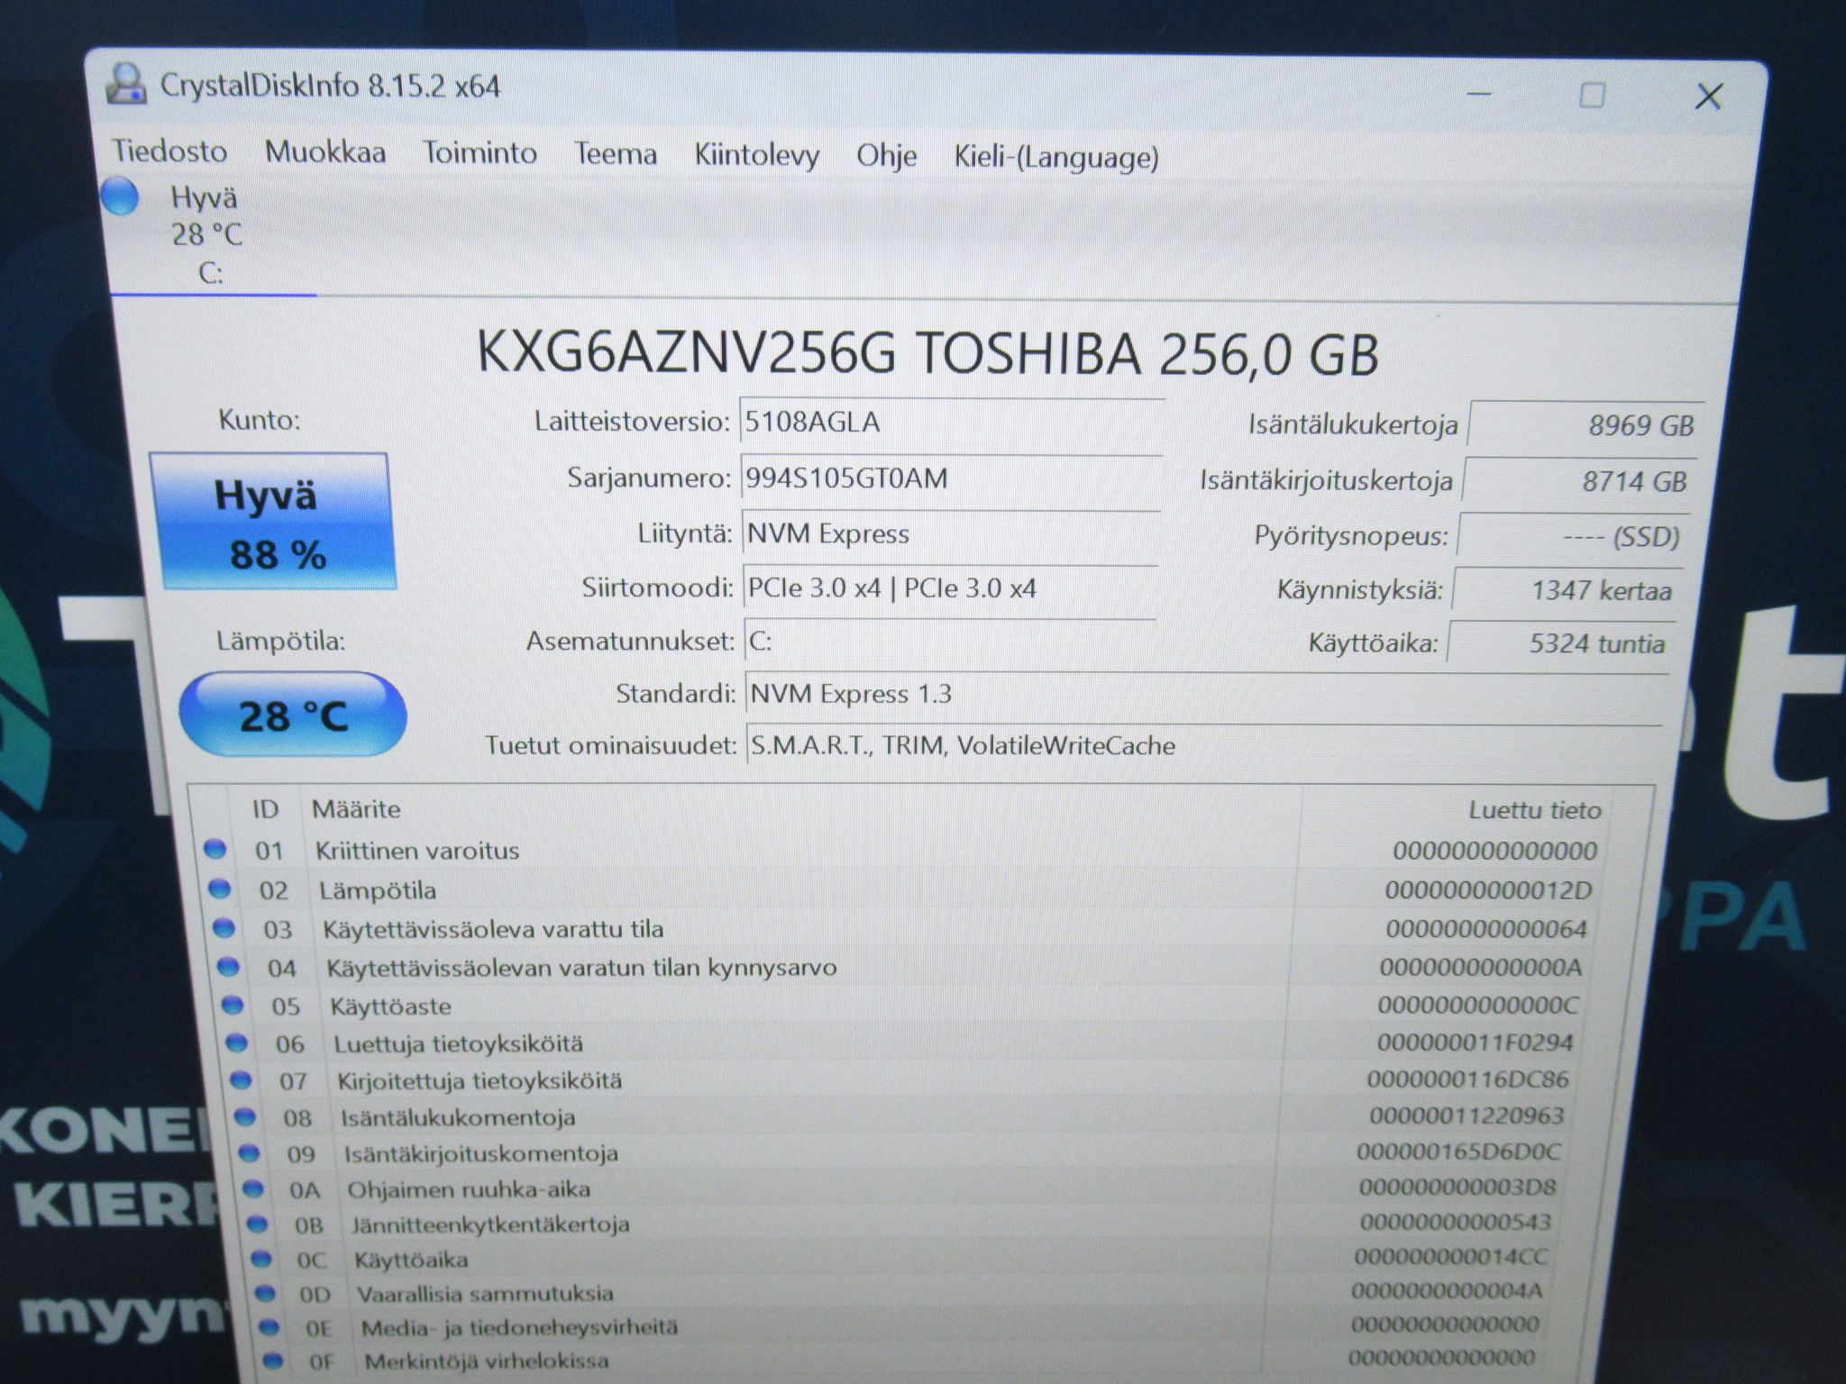The width and height of the screenshot is (1846, 1384).
Task: Open the Muokkaa menu
Action: click(x=325, y=151)
